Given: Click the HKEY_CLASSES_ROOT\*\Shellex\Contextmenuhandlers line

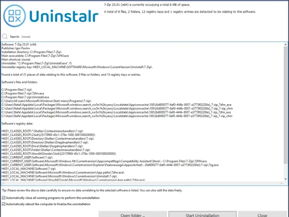Looking at the screenshot, I should click(x=42, y=131).
